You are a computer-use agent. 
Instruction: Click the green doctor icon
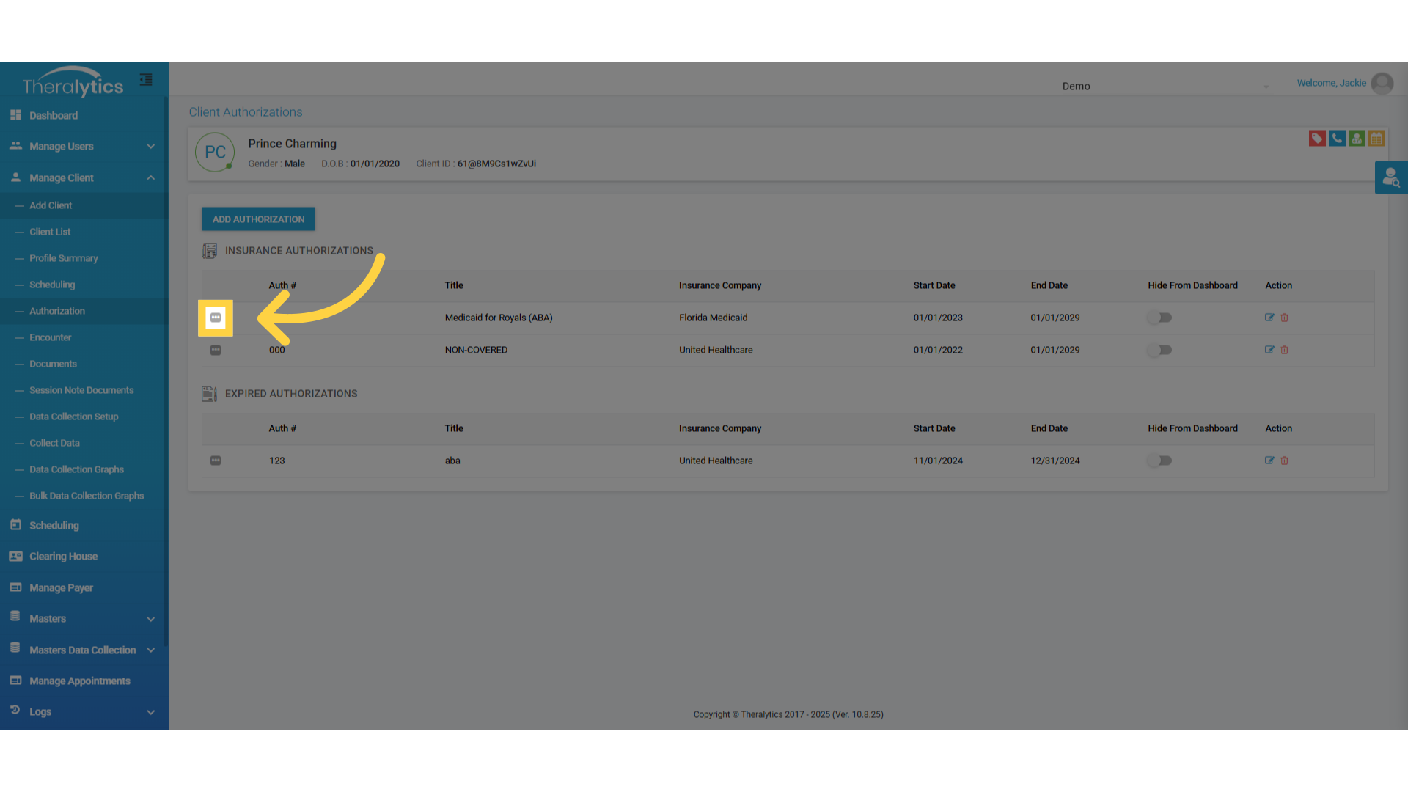tap(1357, 139)
